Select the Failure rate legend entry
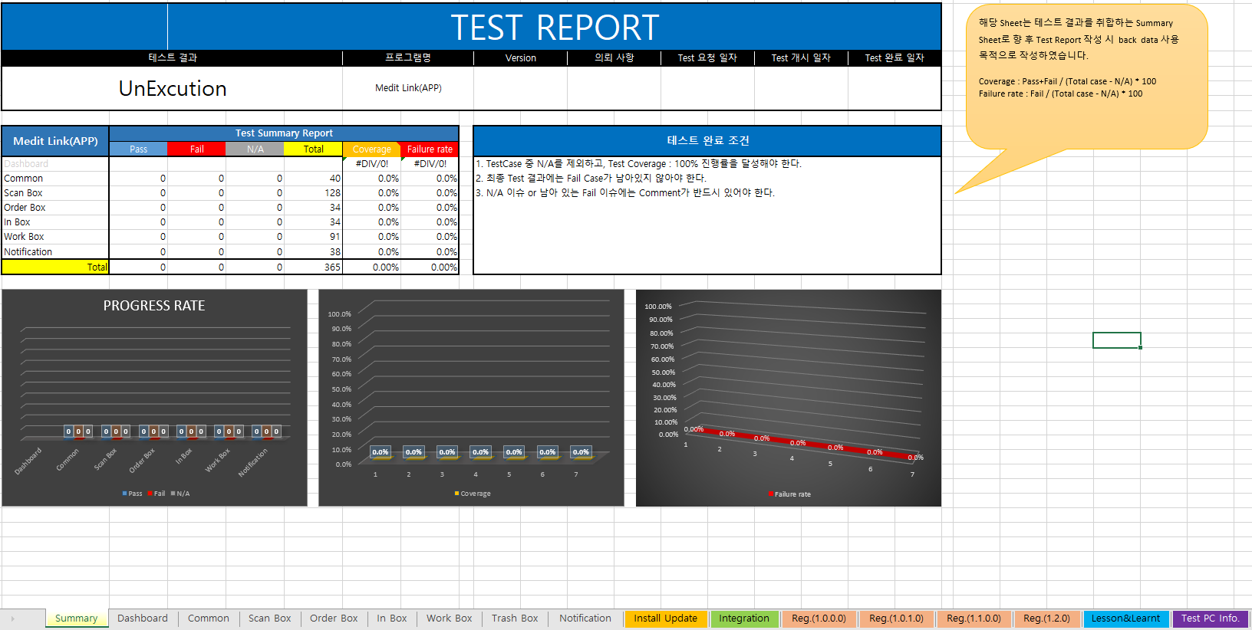The width and height of the screenshot is (1252, 630). point(789,494)
